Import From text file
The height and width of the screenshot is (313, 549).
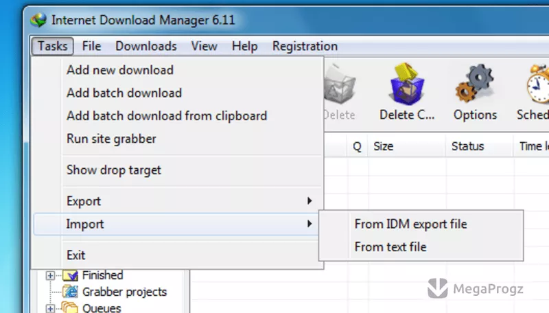tap(421, 247)
